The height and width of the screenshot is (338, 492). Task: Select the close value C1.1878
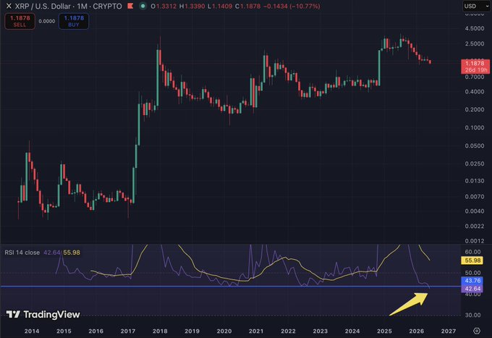point(247,6)
